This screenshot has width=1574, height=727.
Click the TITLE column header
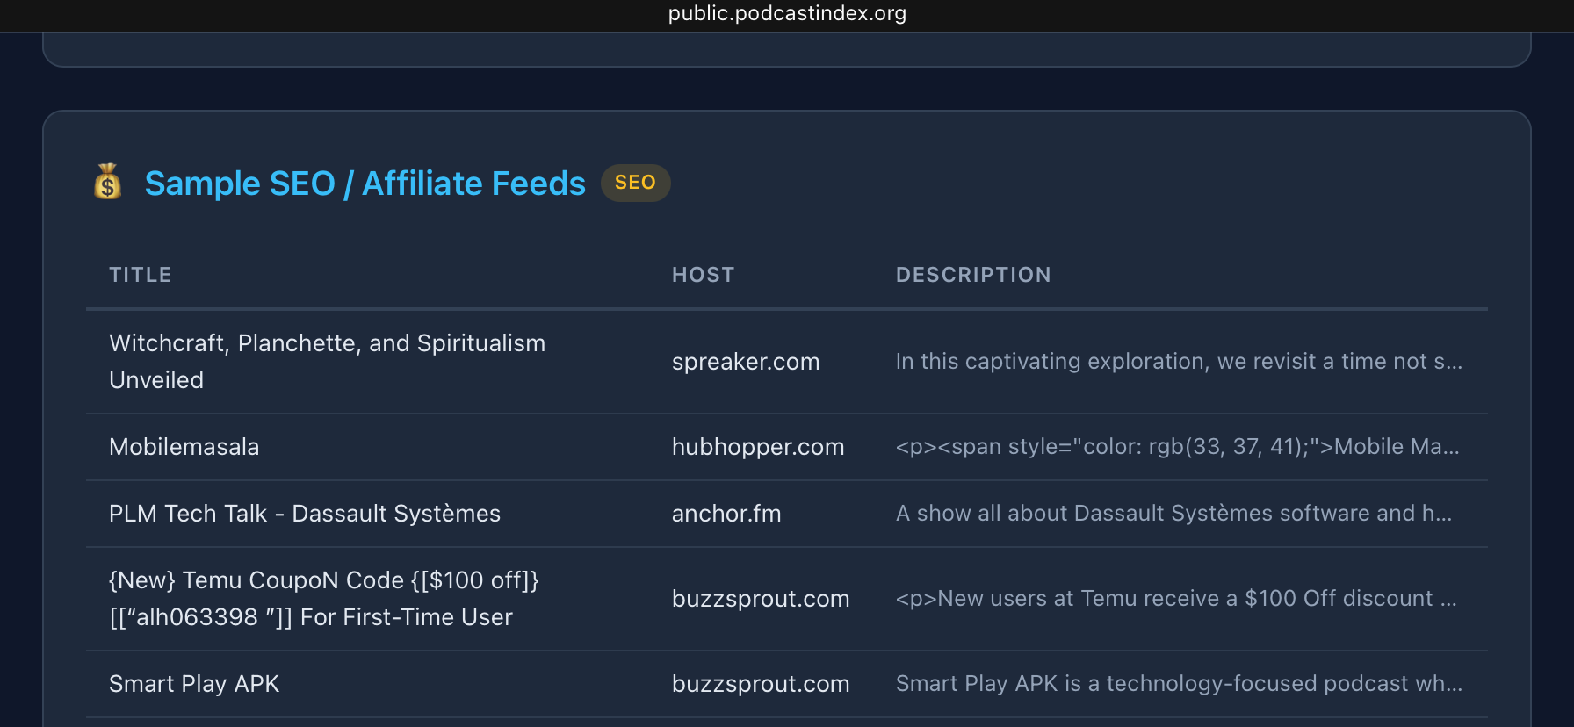click(x=141, y=275)
